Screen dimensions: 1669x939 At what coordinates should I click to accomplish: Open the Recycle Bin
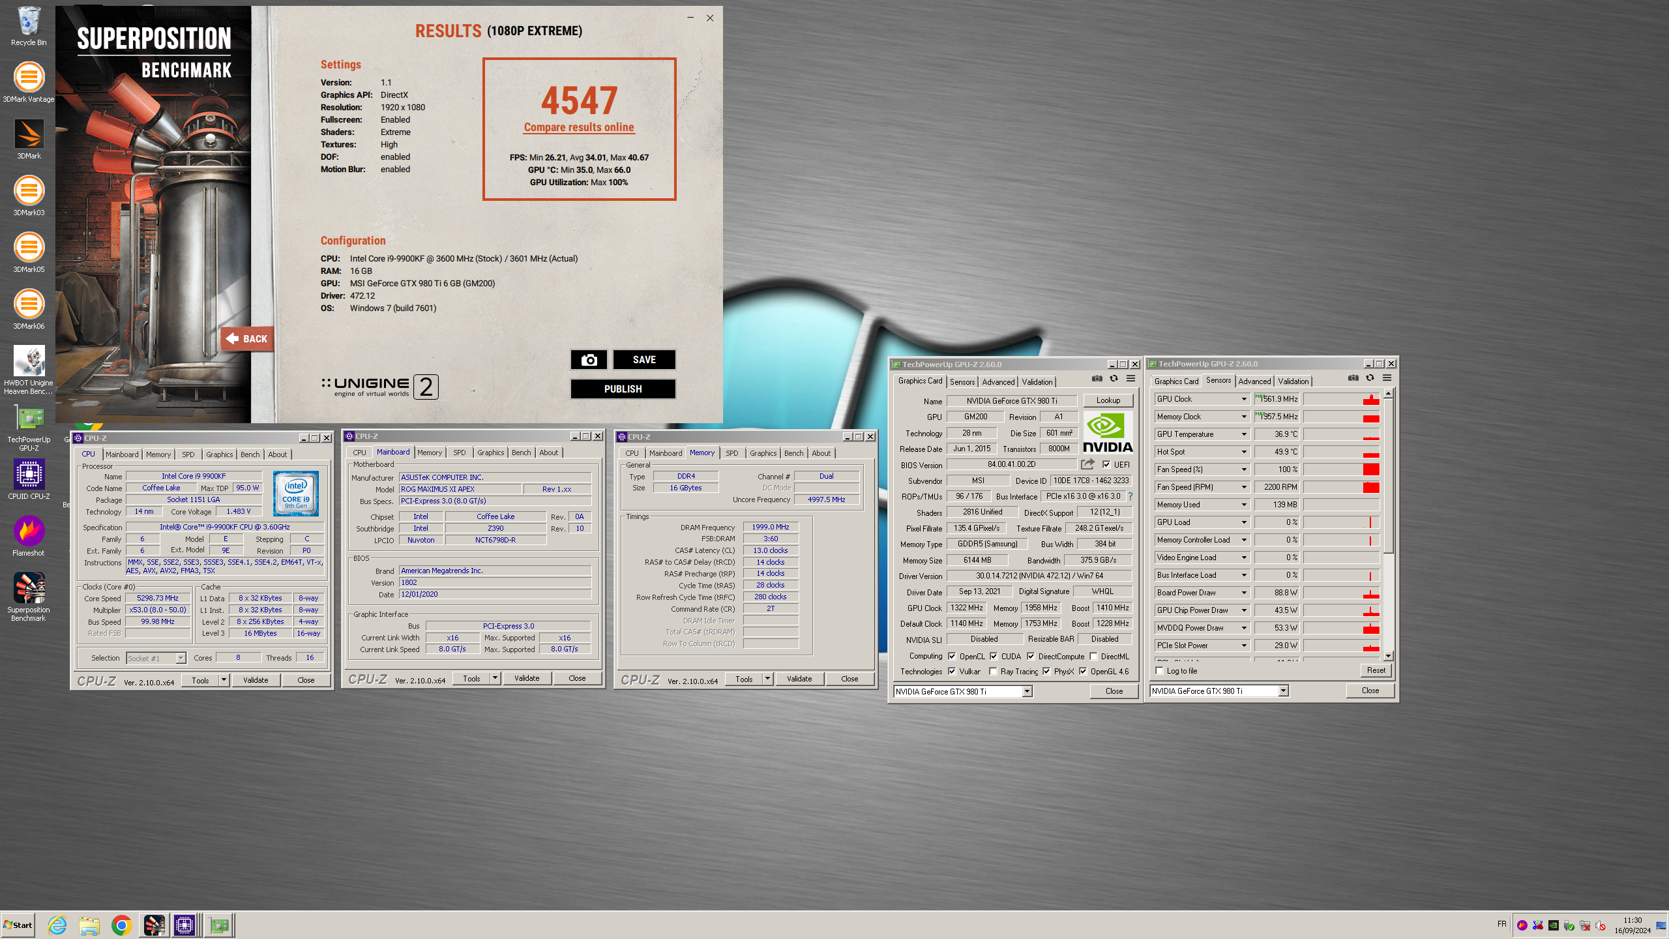coord(29,26)
